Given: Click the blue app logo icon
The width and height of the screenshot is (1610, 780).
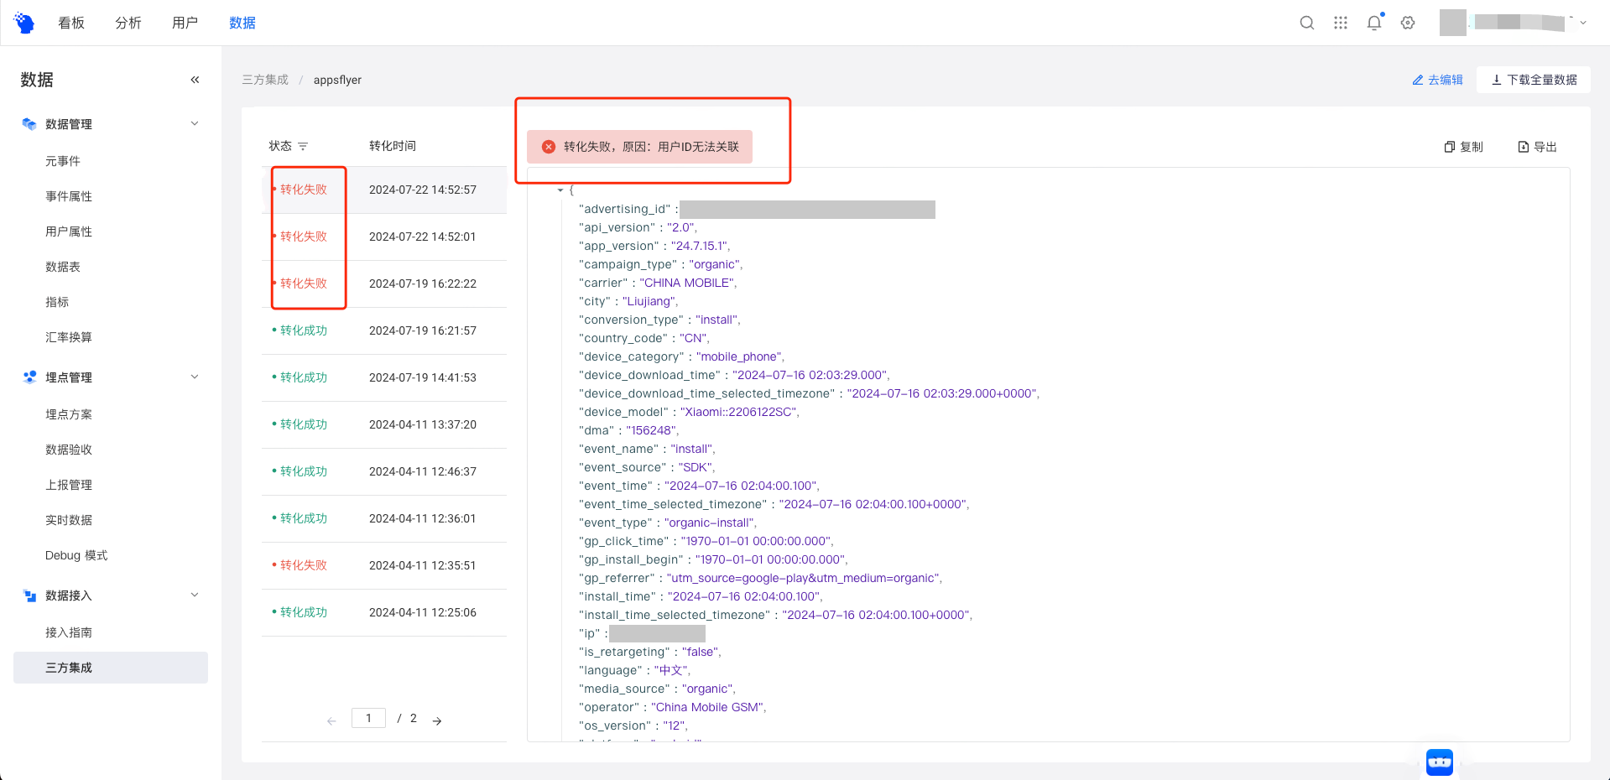Looking at the screenshot, I should 24,23.
